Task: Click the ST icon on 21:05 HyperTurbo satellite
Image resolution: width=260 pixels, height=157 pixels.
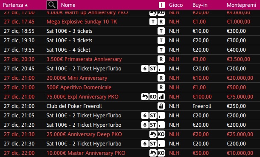Action: (153, 116)
